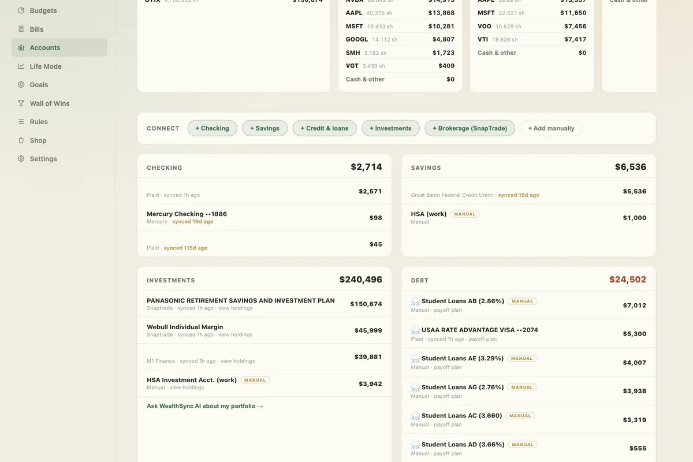Click the PANASONIC RETIREMENT SAVINGS plan name
Viewport: 693px width, 462px height.
coord(241,300)
